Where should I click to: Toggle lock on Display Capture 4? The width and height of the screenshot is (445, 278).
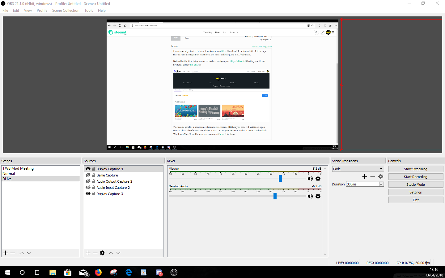tap(94, 169)
